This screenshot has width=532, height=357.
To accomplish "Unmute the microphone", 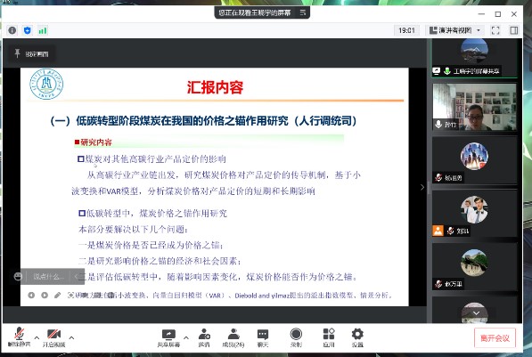I will coord(19,337).
